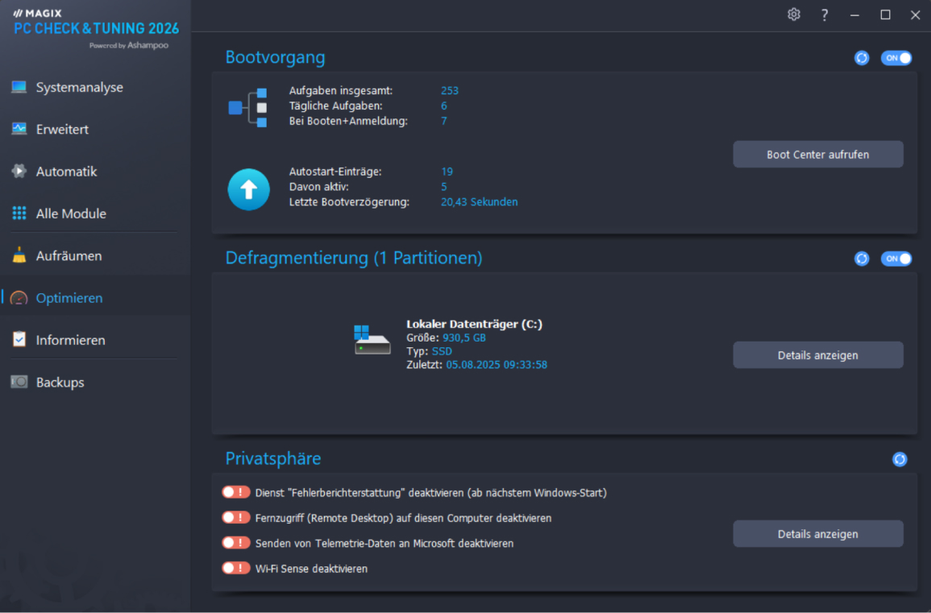Go to the Aufräumen module
Screen dimensions: 931x613
(69, 255)
